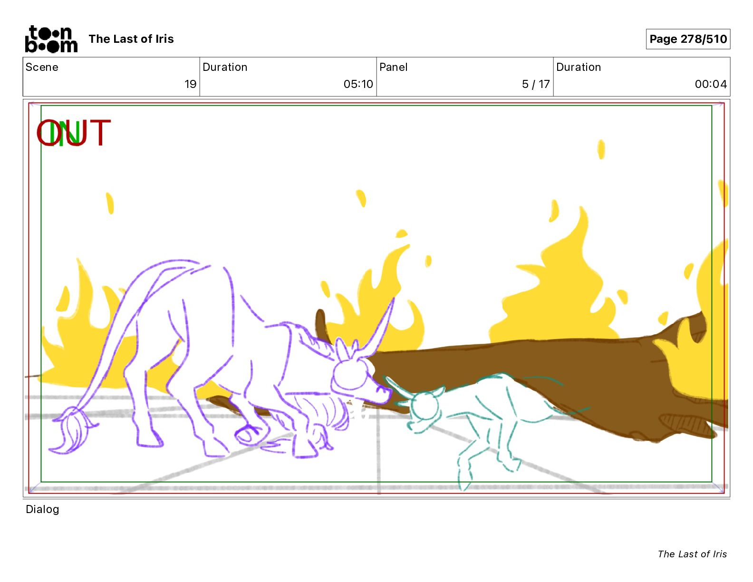Select the title 'The Last of Iris' in header

click(x=131, y=39)
